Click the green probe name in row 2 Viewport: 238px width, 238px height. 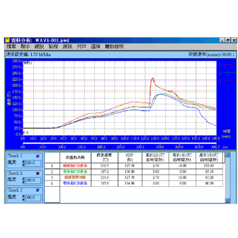click(75, 171)
